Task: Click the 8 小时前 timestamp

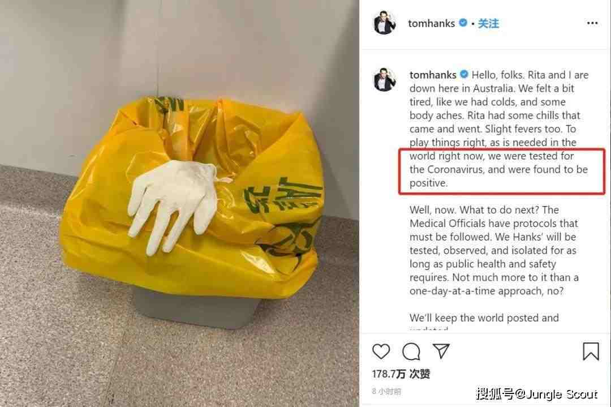Action: [x=386, y=391]
